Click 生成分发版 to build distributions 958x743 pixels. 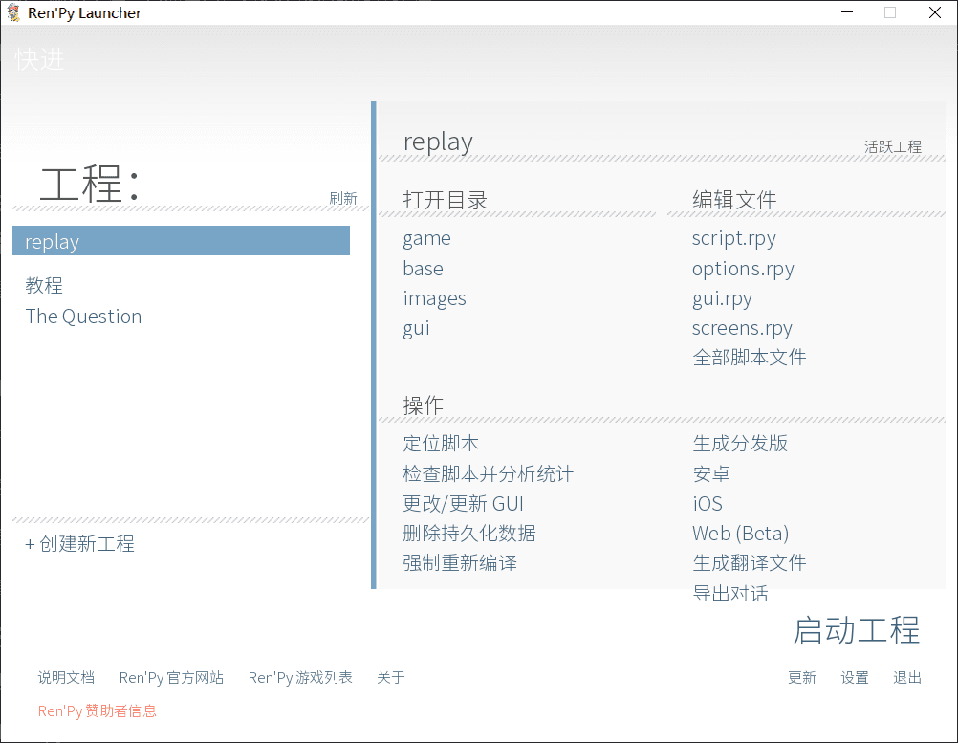(x=740, y=444)
